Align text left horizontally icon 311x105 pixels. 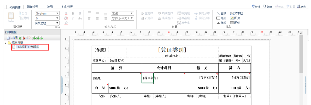(x=90, y=18)
